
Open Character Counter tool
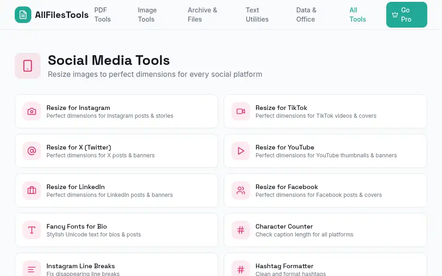(326, 230)
